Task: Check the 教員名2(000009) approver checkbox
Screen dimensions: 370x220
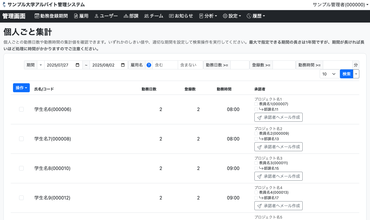Action: (x=256, y=134)
